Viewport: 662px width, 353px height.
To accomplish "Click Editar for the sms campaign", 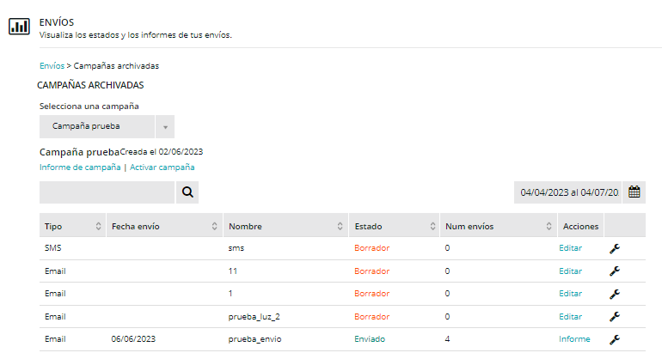I will [570, 248].
